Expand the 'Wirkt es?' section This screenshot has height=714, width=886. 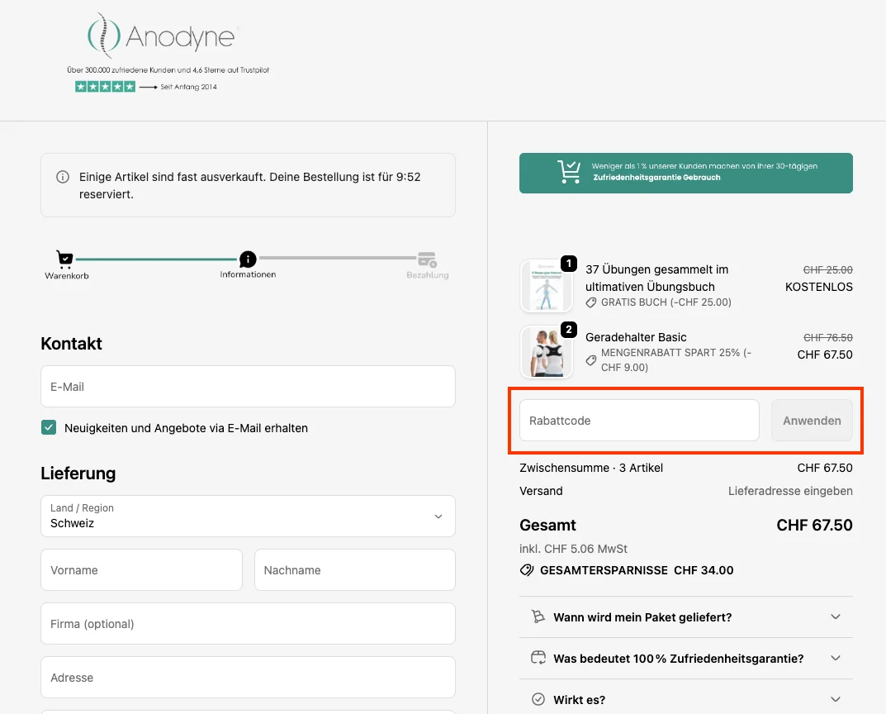pyautogui.click(x=685, y=700)
